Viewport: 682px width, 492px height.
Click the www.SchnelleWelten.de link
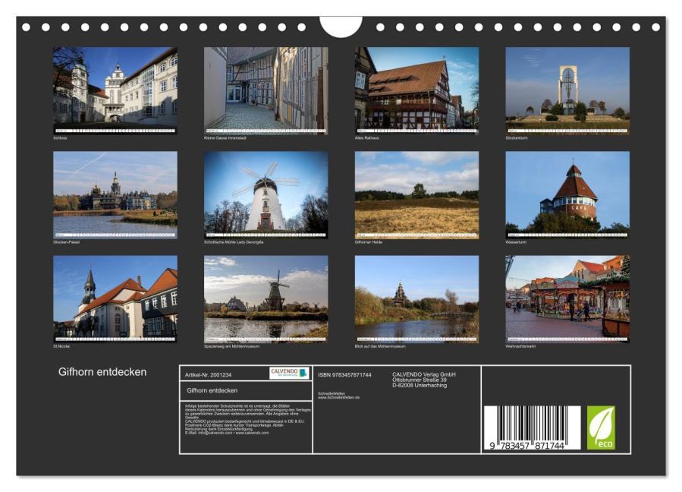coord(338,397)
